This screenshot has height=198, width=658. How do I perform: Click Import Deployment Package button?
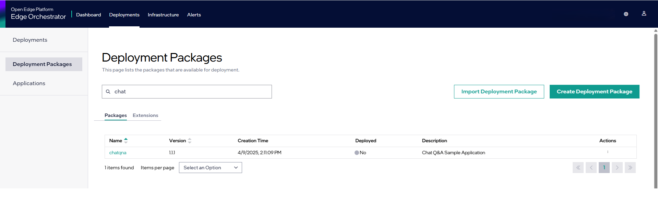pyautogui.click(x=499, y=92)
